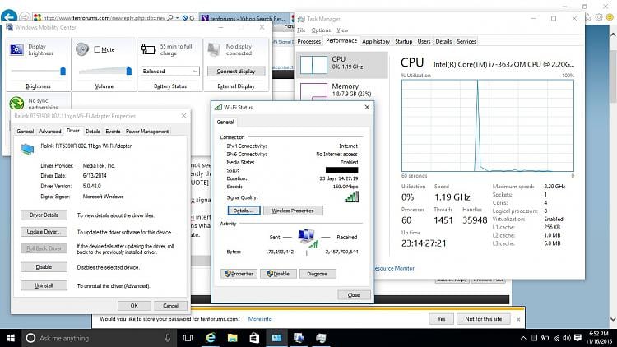Click the Cortana microphone icon

[168, 338]
